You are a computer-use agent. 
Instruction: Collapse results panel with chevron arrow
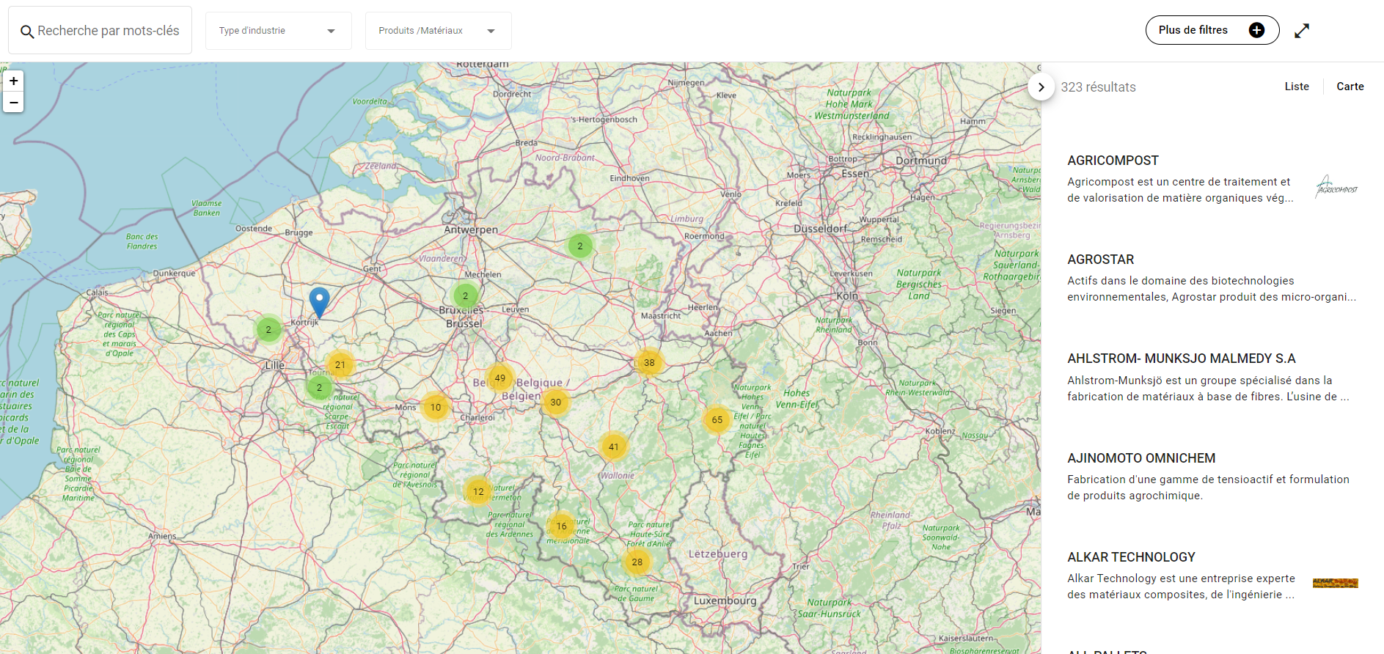click(x=1041, y=87)
